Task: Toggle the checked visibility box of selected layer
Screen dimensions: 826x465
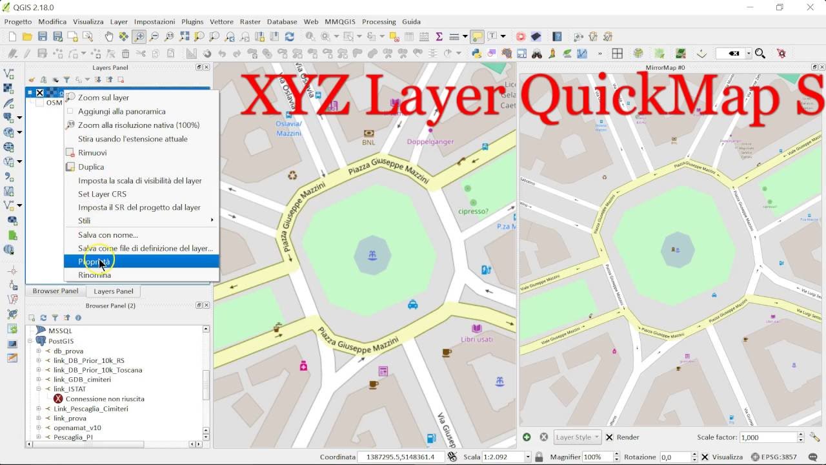Action: pos(40,93)
